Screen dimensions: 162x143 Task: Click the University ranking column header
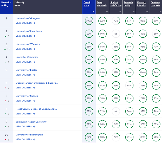tap(7, 7)
